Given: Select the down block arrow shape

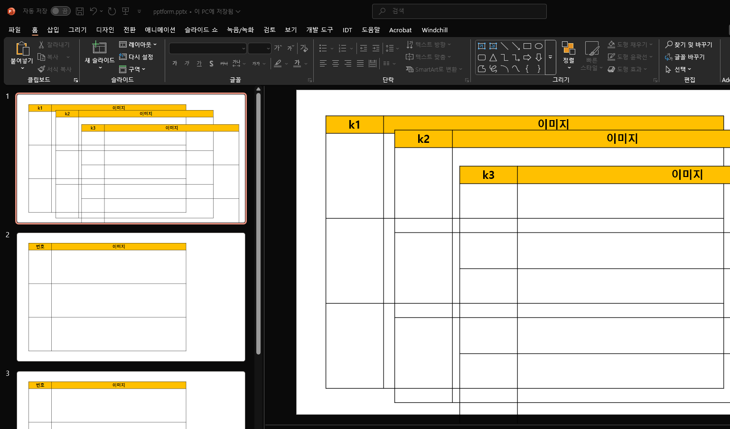Looking at the screenshot, I should 539,57.
